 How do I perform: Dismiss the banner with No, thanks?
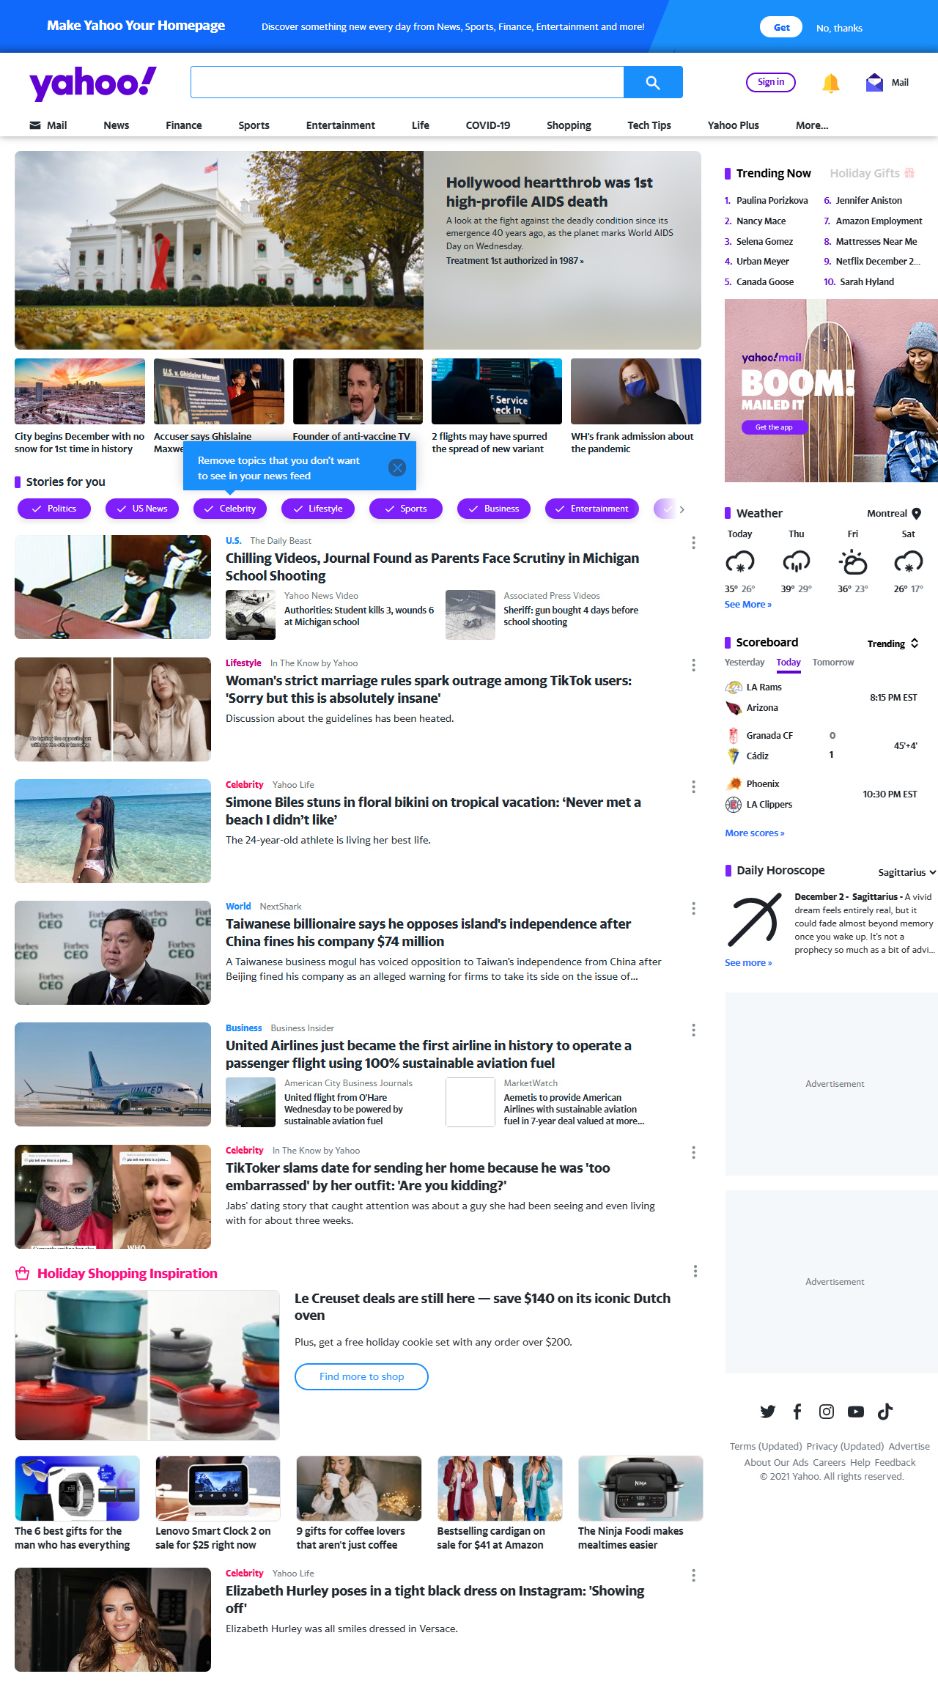840,28
